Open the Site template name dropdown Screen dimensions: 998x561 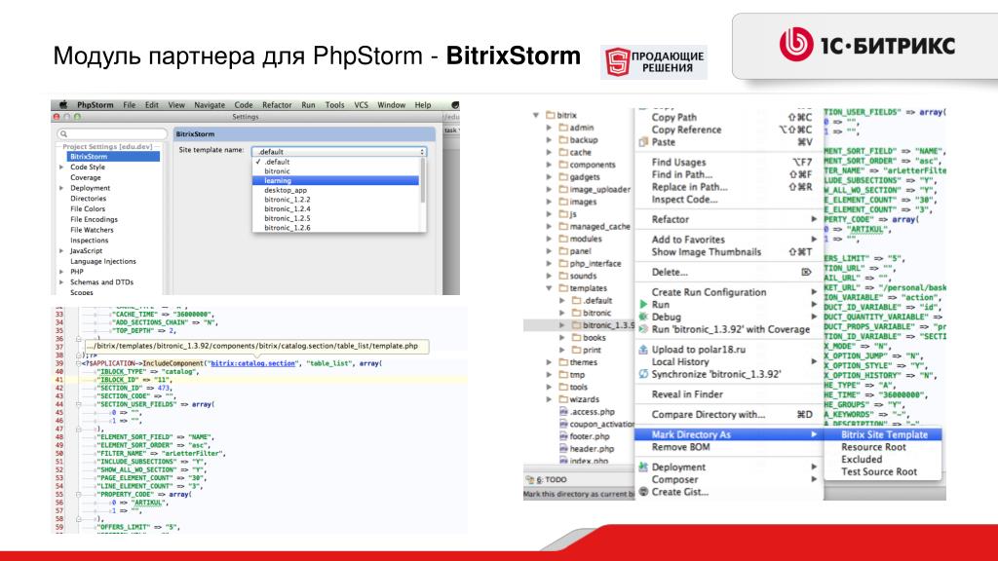tap(339, 152)
